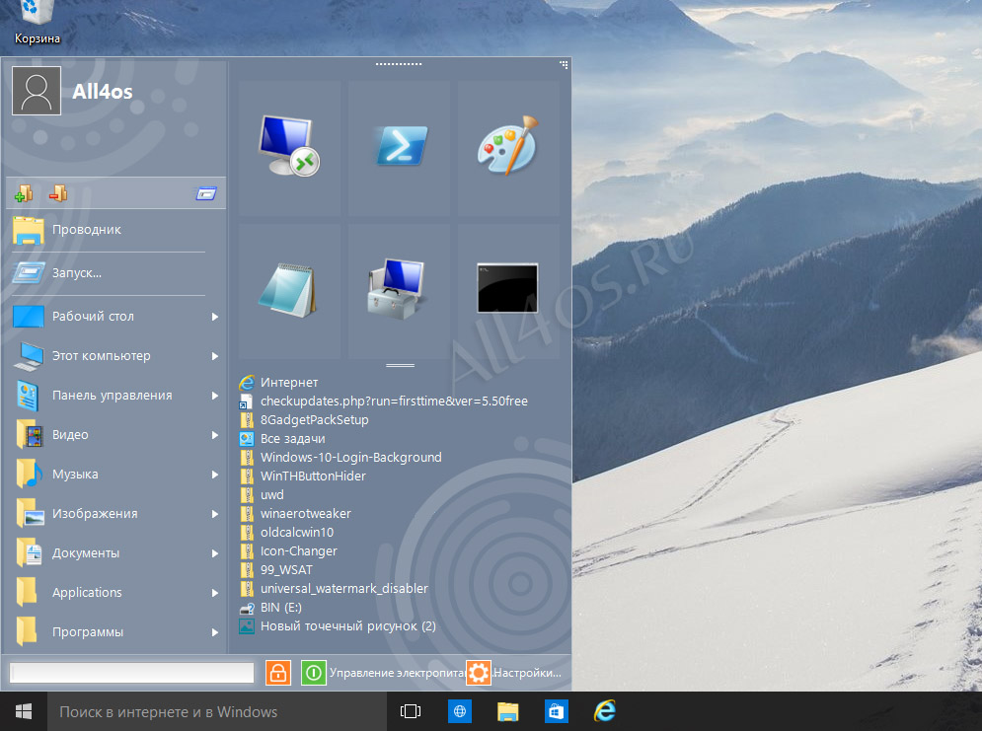Open Настройки... settings link
Viewport: 982px width, 731px height.
527,673
